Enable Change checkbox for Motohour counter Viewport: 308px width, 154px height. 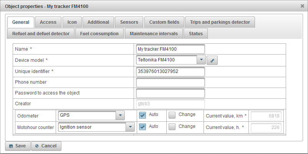pyautogui.click(x=172, y=127)
